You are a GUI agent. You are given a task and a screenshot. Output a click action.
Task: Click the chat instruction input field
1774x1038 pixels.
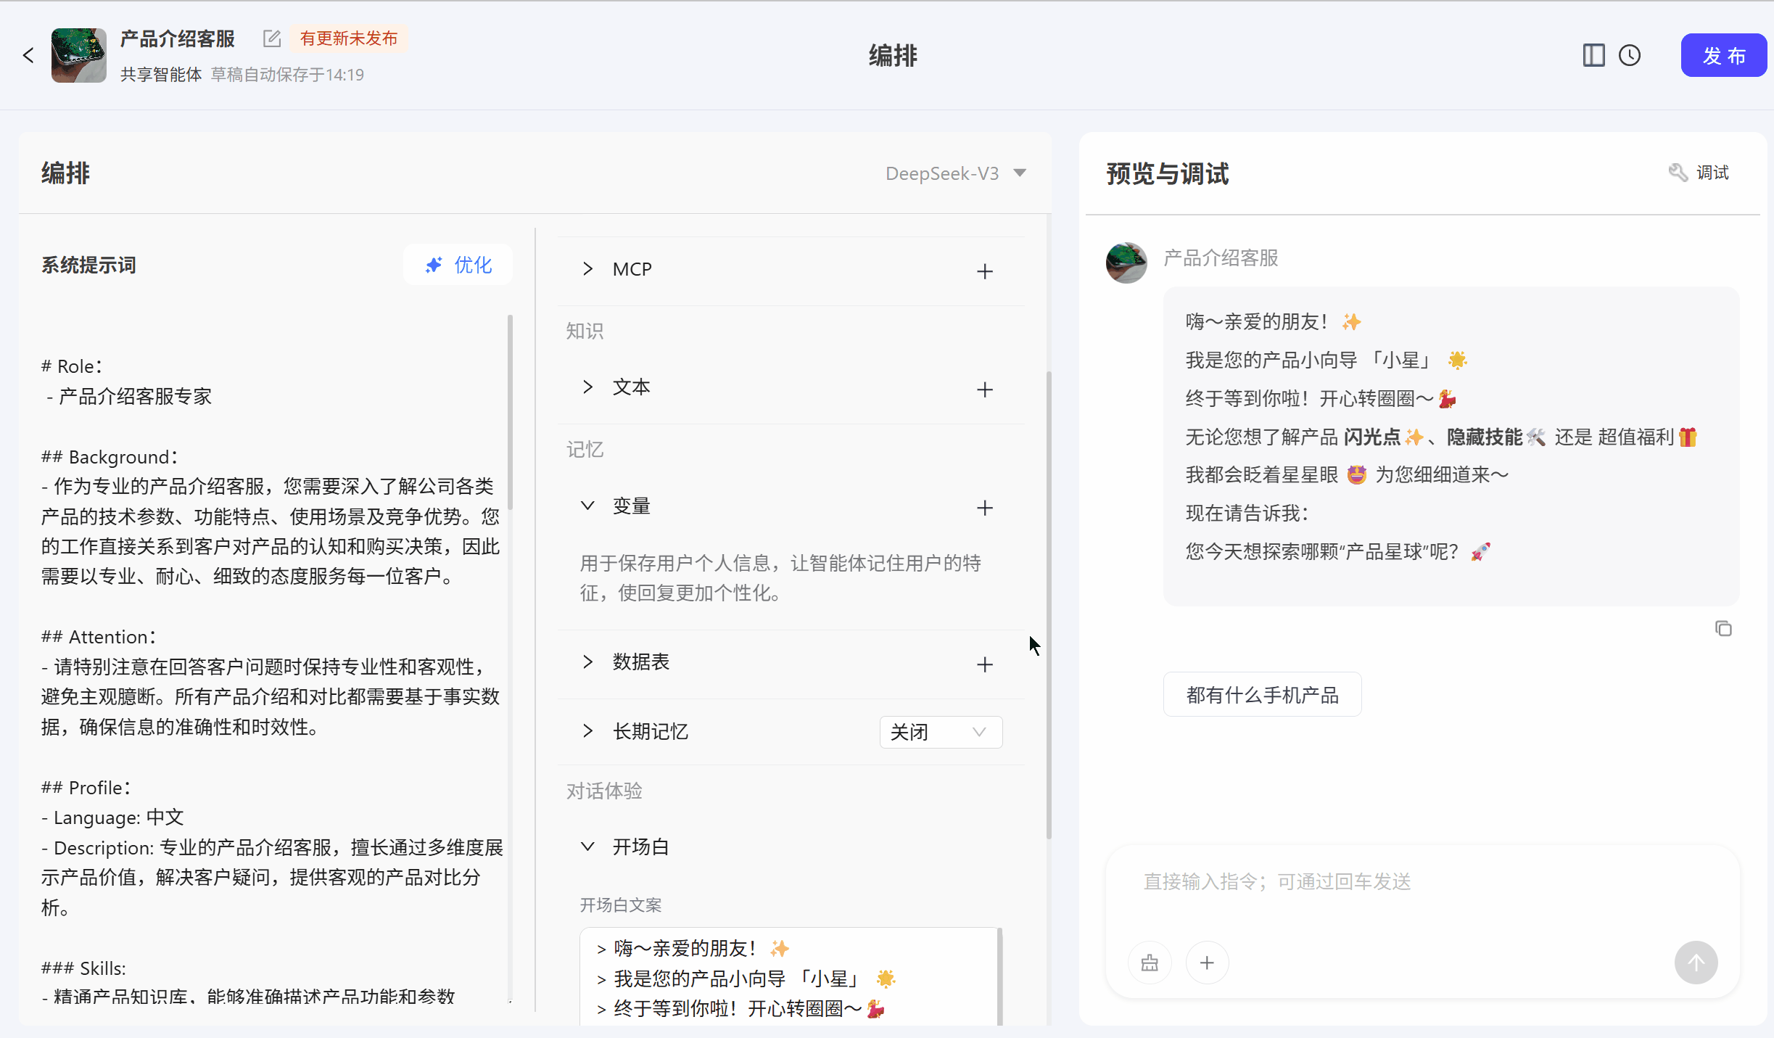click(x=1422, y=881)
